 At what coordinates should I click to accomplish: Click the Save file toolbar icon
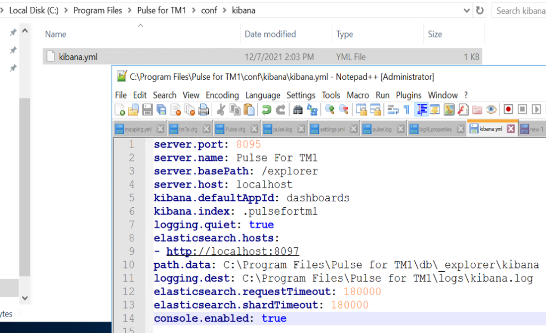click(147, 110)
